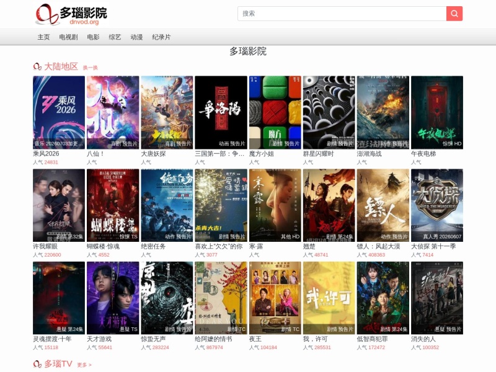Open the 纪录片 navigation item
Viewport: 496px width, 372px height.
pyautogui.click(x=161, y=37)
